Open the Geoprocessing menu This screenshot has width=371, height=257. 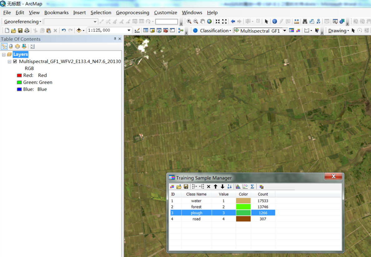pyautogui.click(x=132, y=12)
